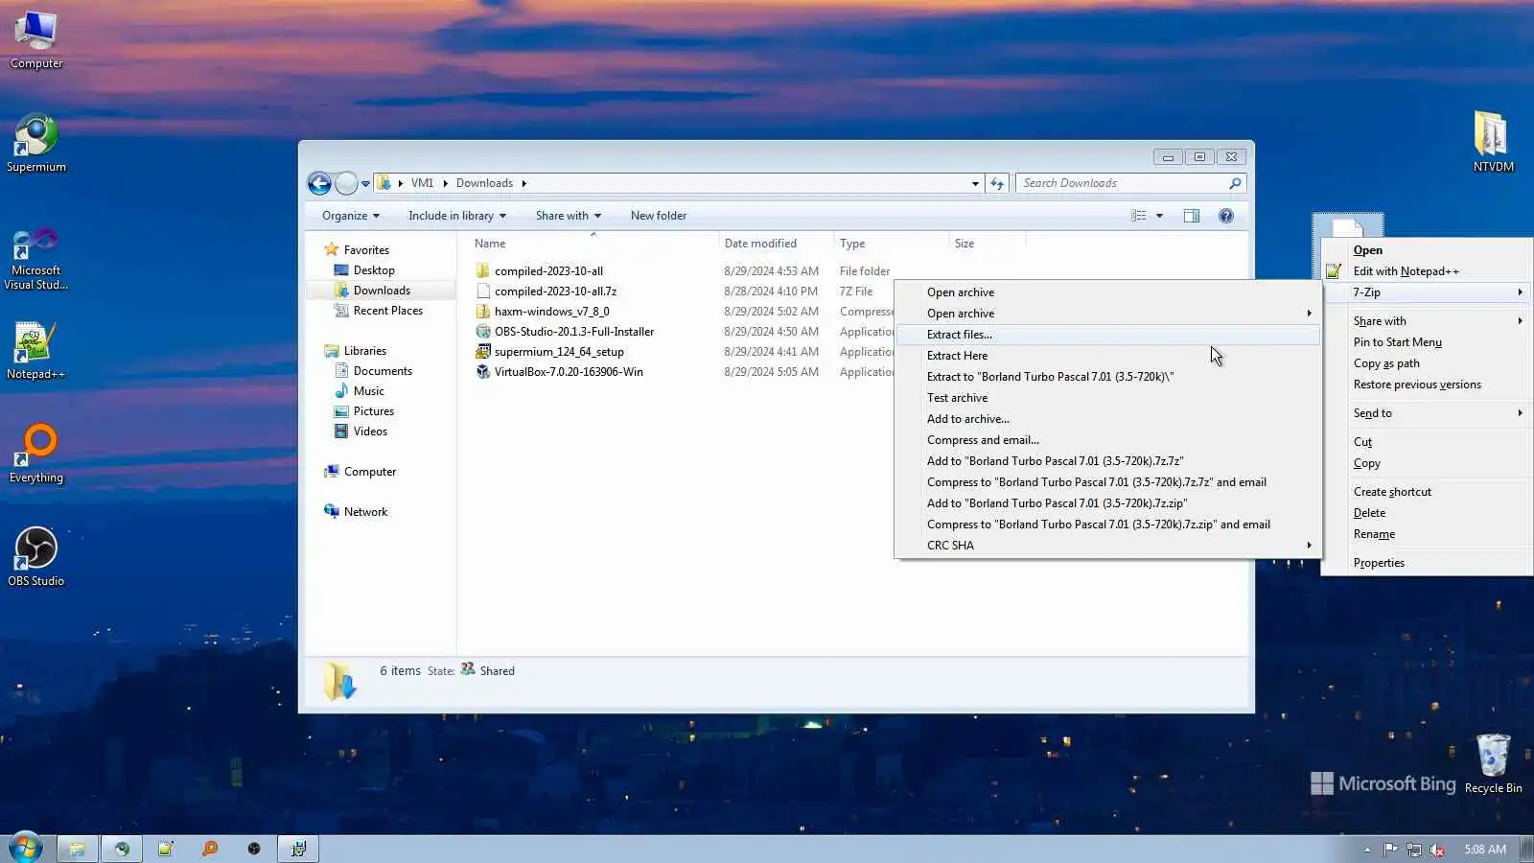
Task: Open the volume control in system tray
Action: [x=1437, y=850]
